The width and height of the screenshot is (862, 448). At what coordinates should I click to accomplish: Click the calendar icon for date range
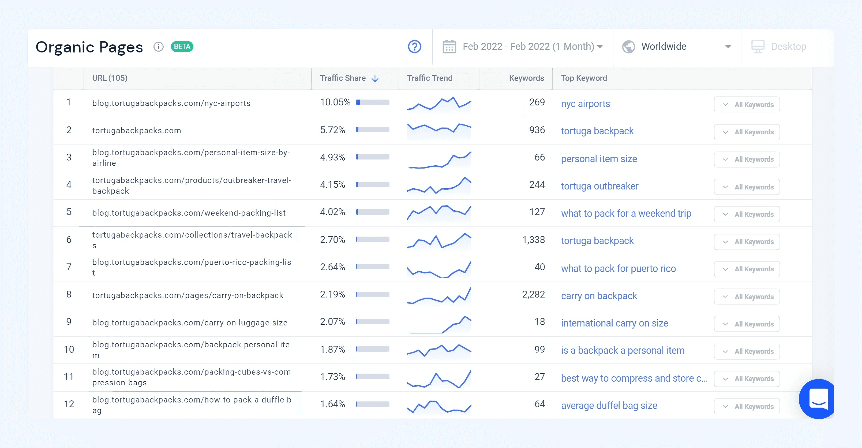[449, 47]
